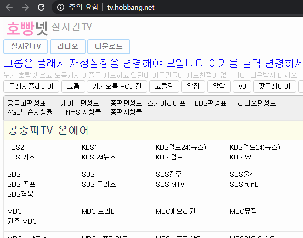The height and width of the screenshot is (238, 303).
Task: Click the 팟플레이어 button
Action: pos(274,87)
